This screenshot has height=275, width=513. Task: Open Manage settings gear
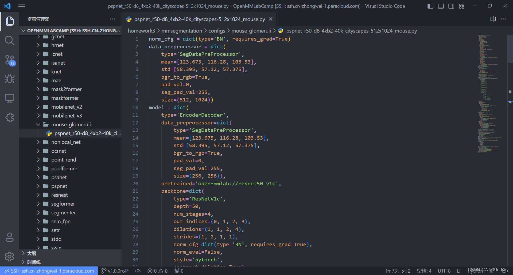(x=10, y=257)
